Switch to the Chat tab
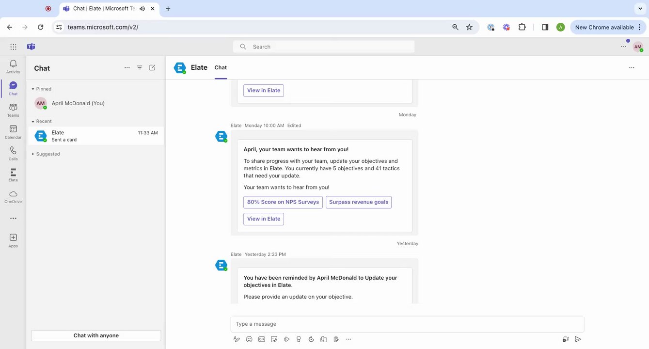Viewport: 649px width, 349px height. click(221, 68)
